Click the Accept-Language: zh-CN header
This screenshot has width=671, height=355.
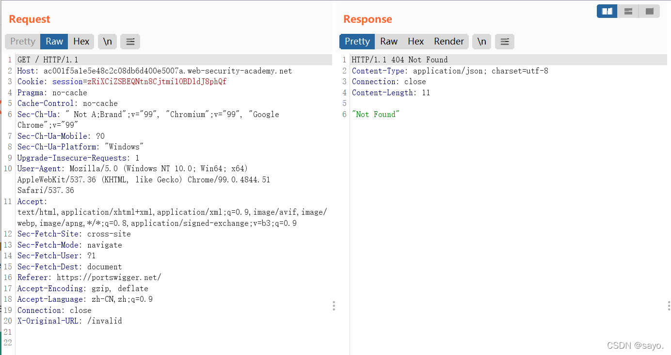pyautogui.click(x=85, y=299)
